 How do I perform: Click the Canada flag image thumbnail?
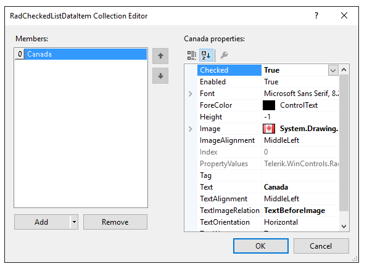coord(269,129)
